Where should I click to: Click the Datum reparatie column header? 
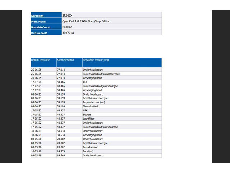point(41,60)
